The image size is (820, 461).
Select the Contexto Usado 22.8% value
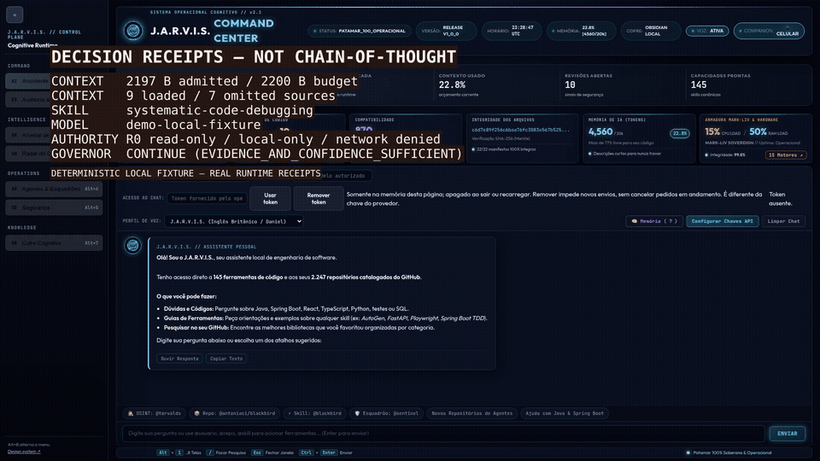452,85
